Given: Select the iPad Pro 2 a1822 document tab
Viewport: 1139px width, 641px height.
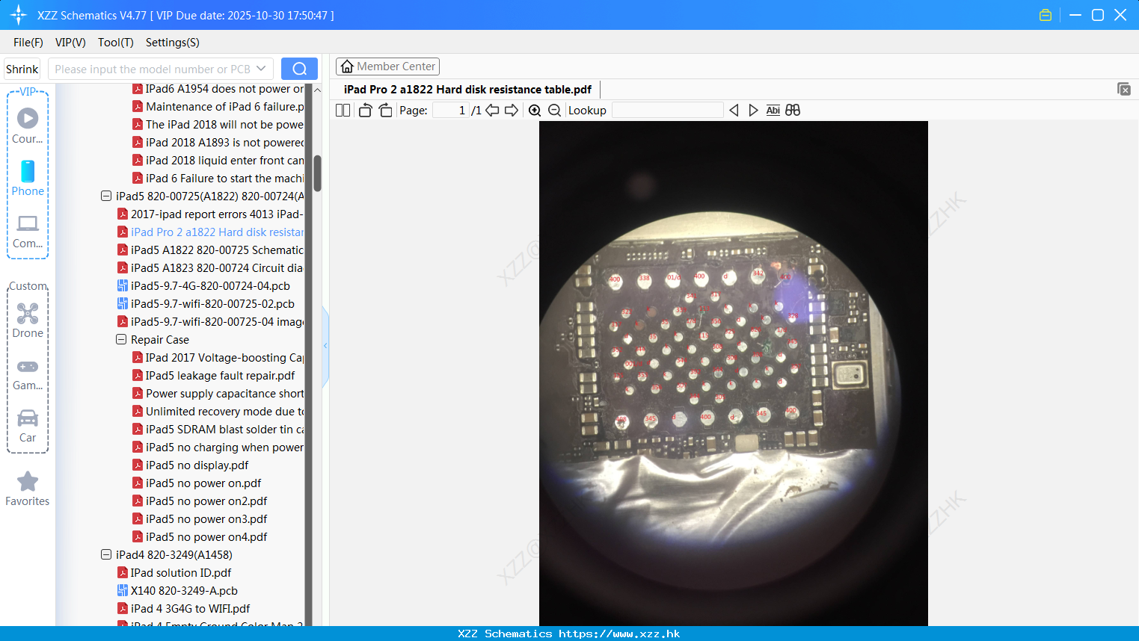Looking at the screenshot, I should (x=467, y=90).
